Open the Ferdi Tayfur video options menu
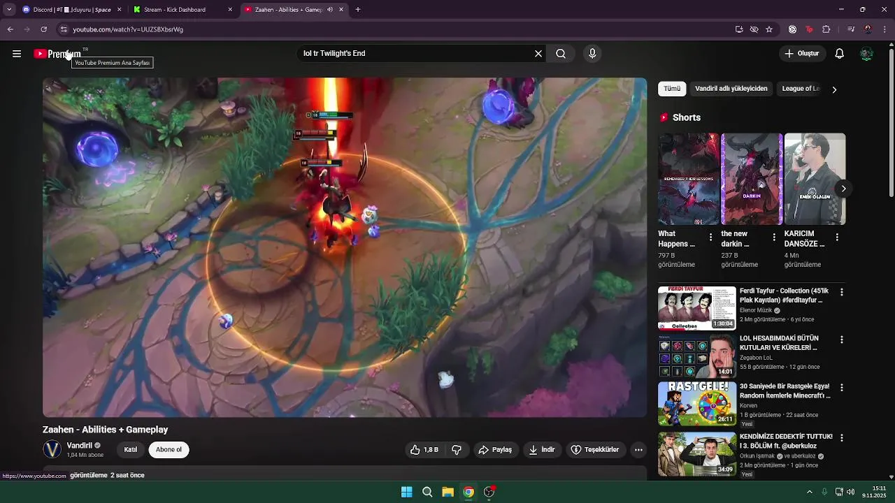Viewport: 895px width, 503px height. point(842,292)
